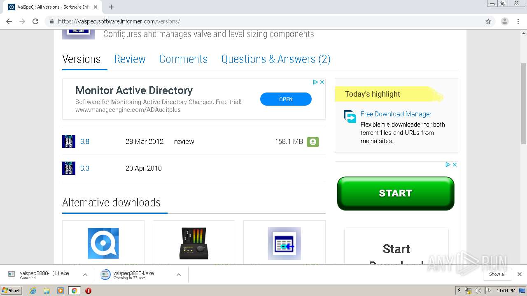The height and width of the screenshot is (296, 527).
Task: Bookmark this page with the star icon
Action: coord(488,21)
